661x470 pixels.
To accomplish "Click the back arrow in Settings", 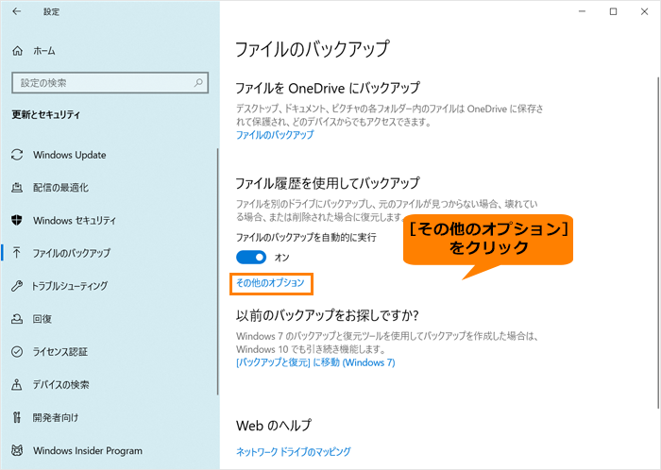I will 17,11.
